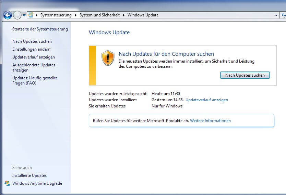Click 'Sie erhalten Updates:' label
286x195 pixels.
click(108, 106)
